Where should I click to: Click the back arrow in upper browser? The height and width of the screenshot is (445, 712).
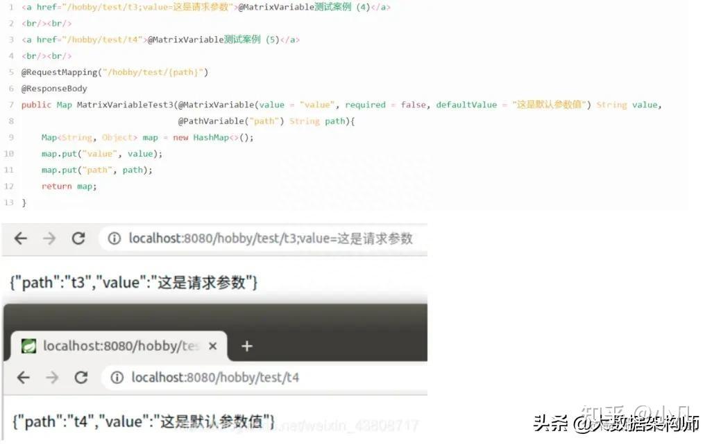(20, 238)
